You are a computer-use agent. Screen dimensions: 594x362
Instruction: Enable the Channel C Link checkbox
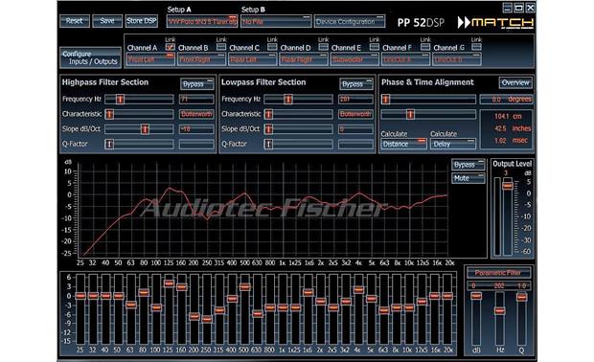point(272,47)
